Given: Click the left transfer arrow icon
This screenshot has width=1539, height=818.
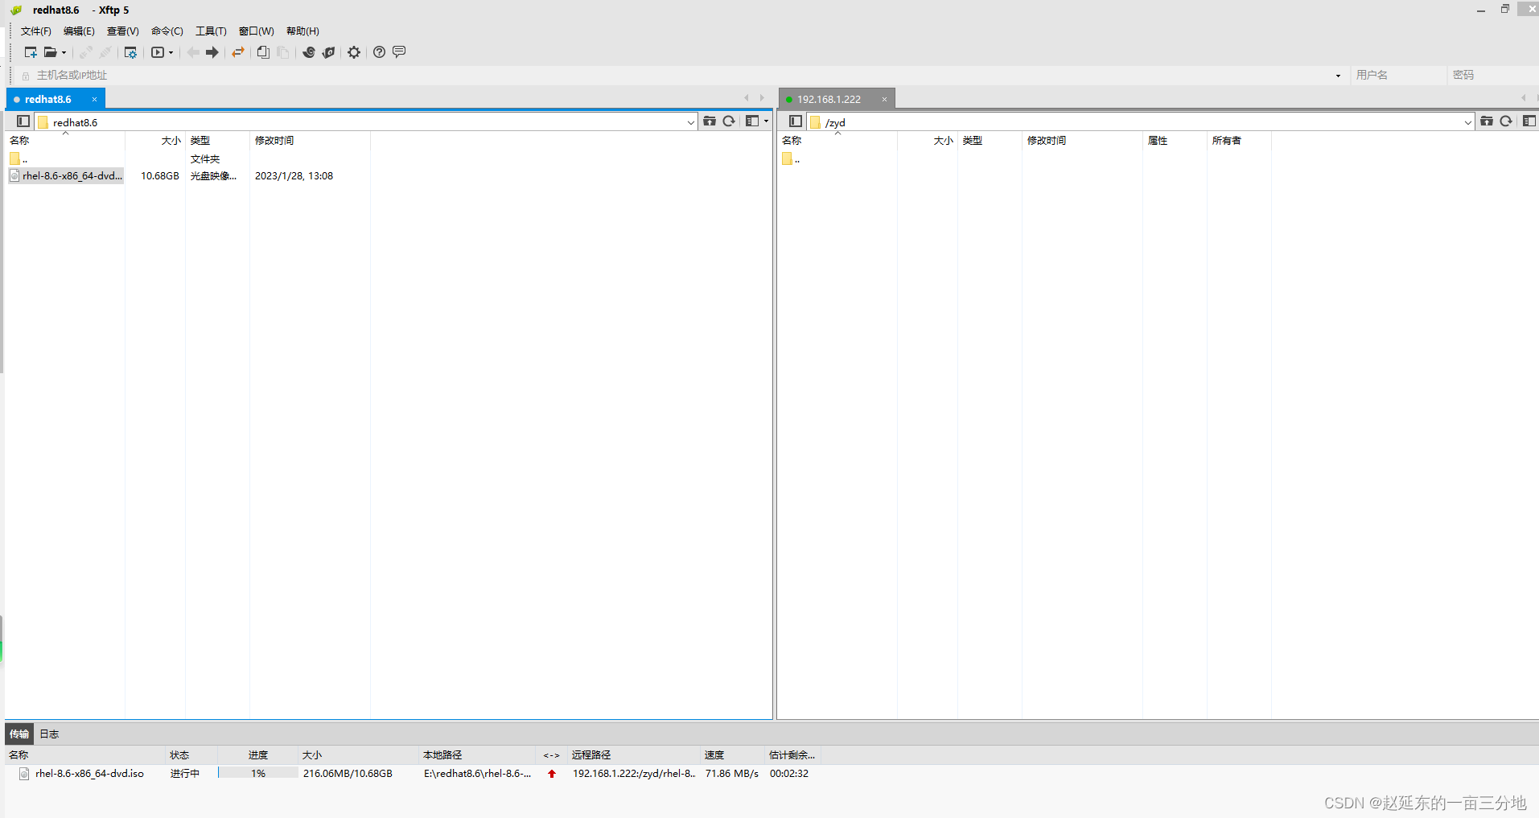Looking at the screenshot, I should [x=193, y=52].
